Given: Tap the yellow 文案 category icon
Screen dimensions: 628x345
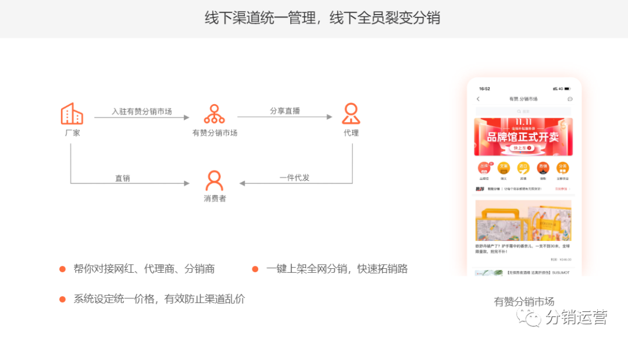Looking at the screenshot, I should click(502, 168).
